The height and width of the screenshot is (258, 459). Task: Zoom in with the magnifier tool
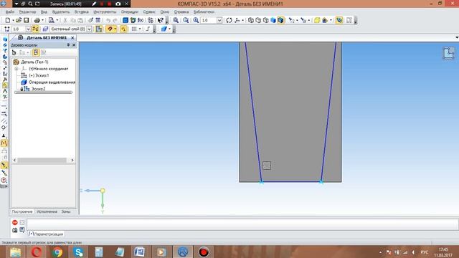point(176,20)
